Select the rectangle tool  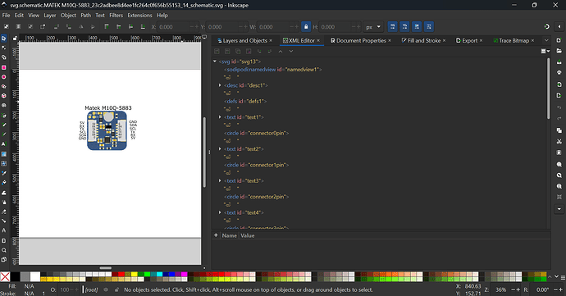(3, 67)
